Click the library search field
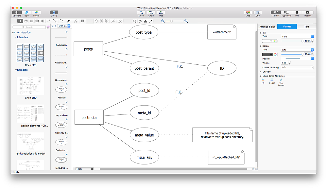The width and height of the screenshot is (327, 189). tap(29, 27)
